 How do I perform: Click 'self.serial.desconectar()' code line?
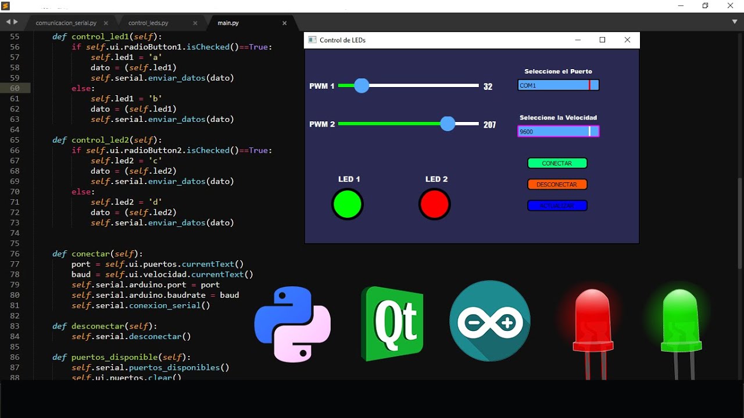click(131, 337)
